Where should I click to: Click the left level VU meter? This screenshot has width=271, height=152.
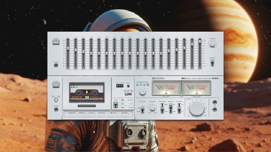click(166, 88)
